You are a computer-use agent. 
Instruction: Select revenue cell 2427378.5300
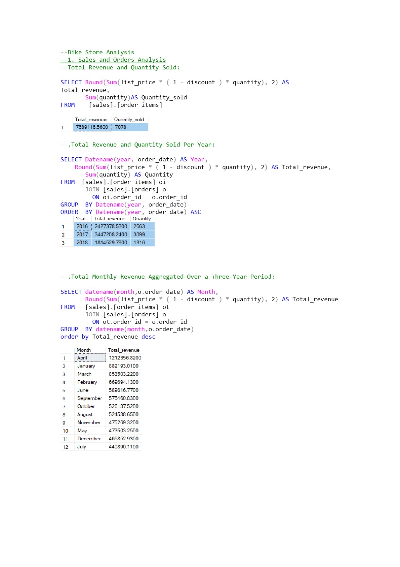[111, 226]
